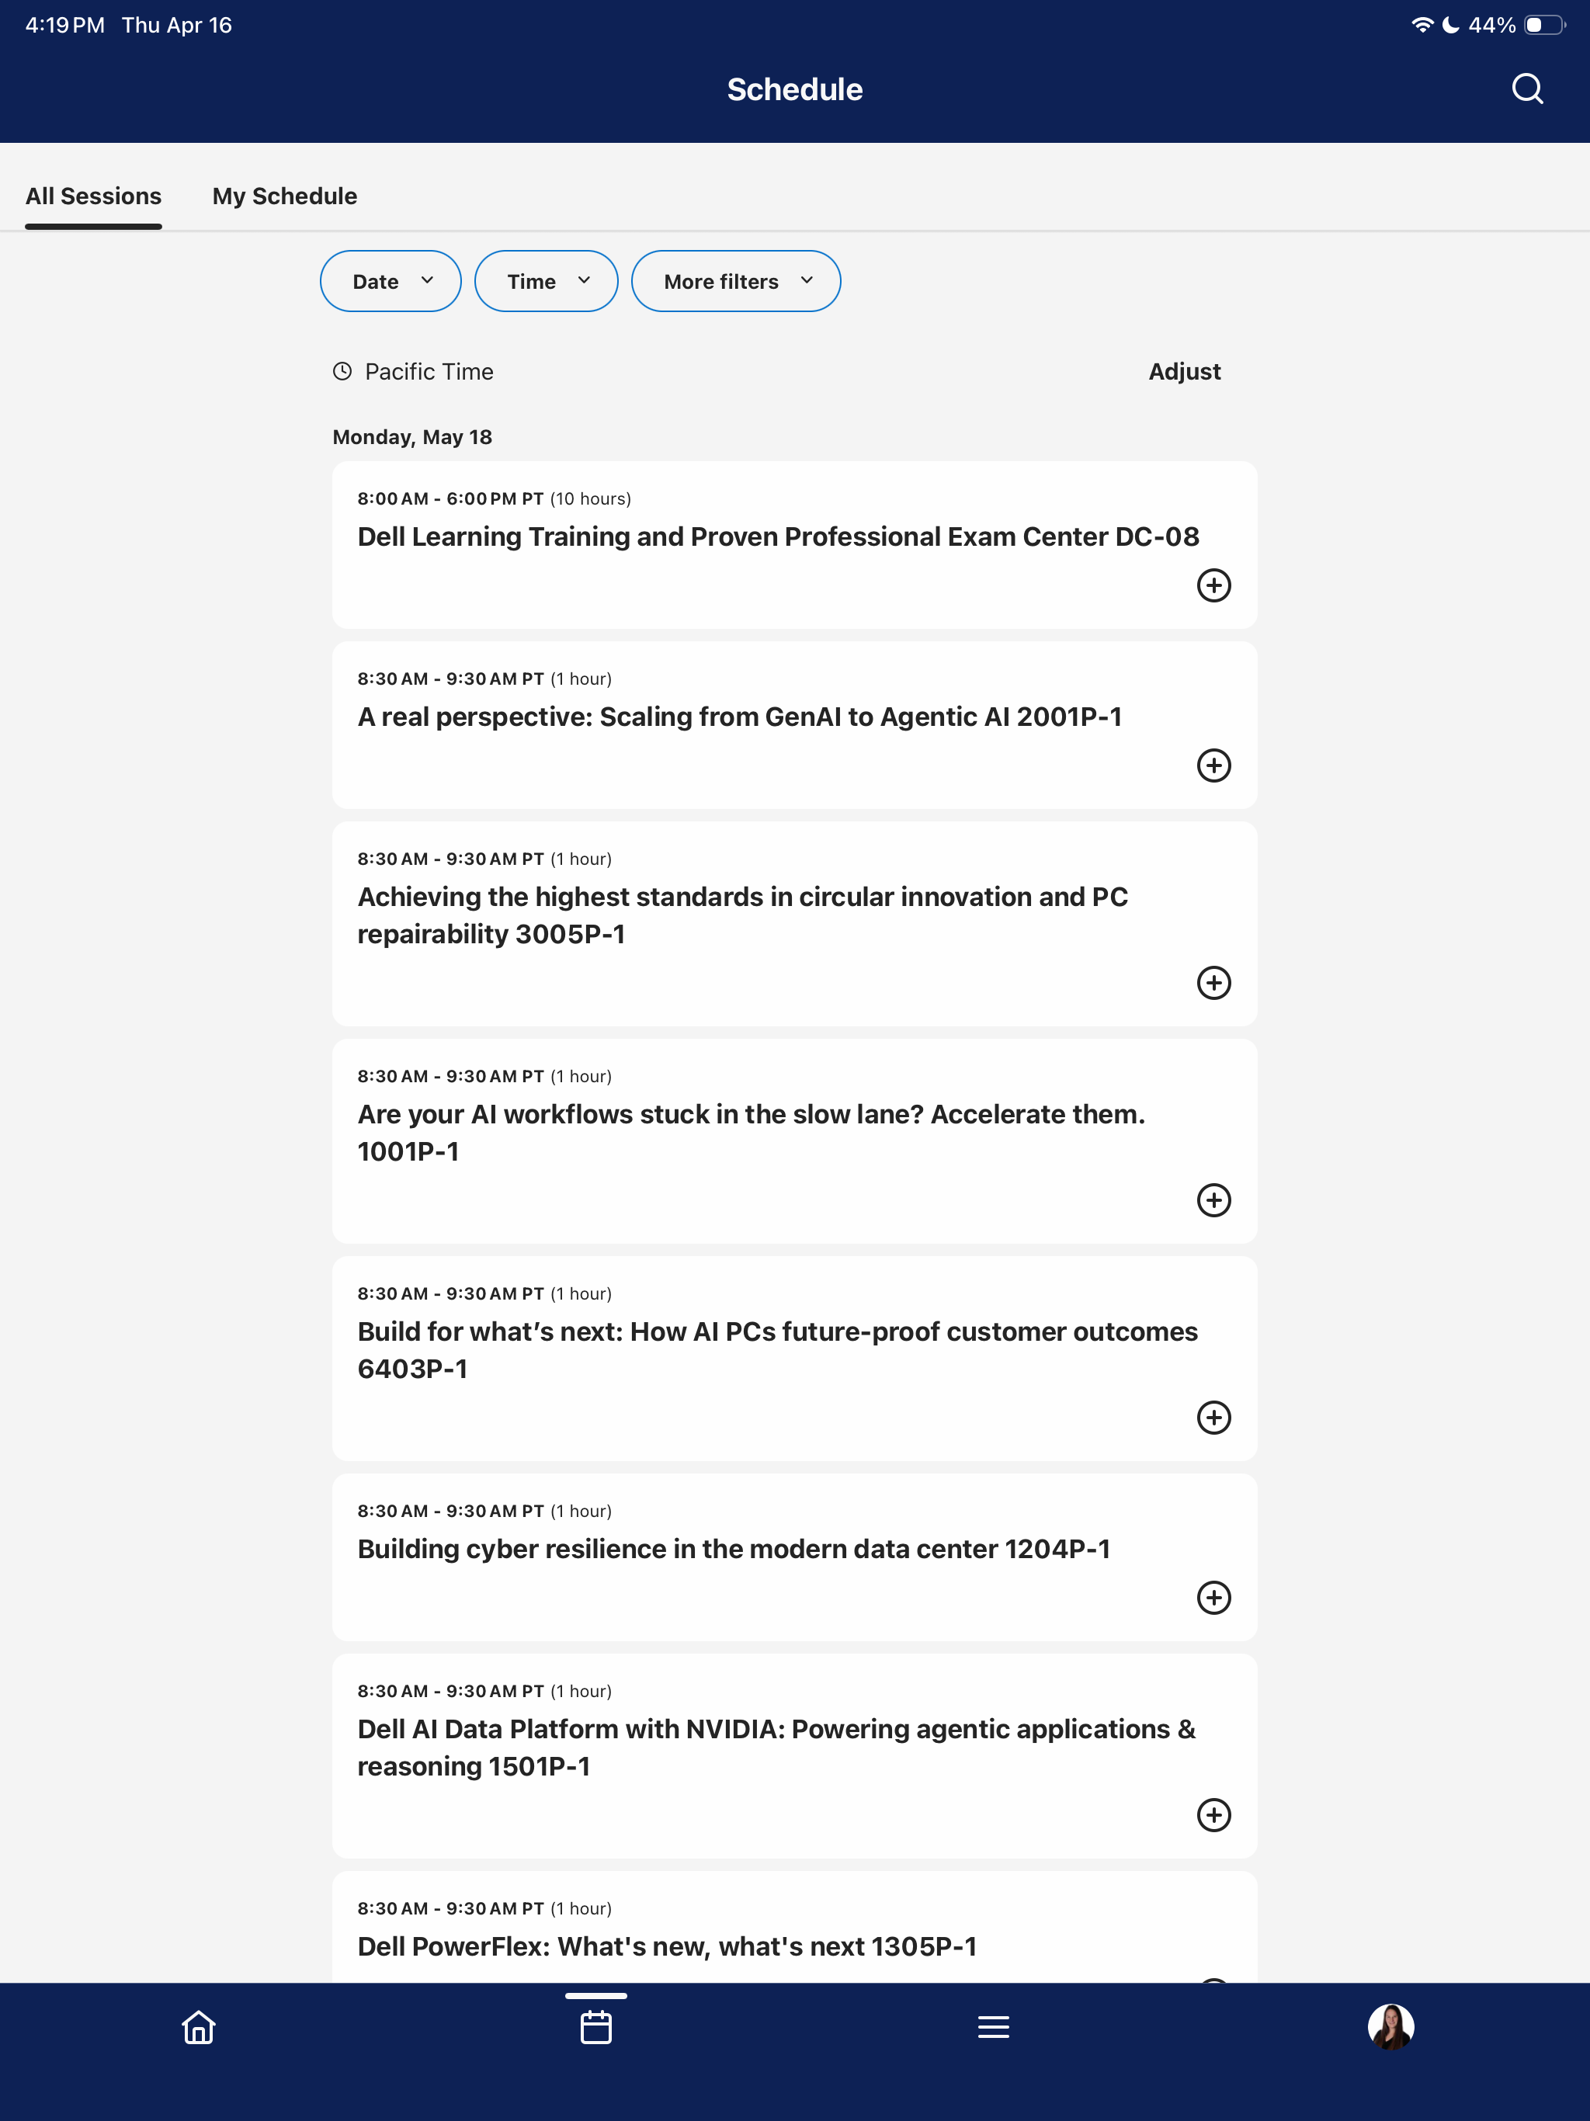Screen dimensions: 1590x2121
Task: Expand the Date filter dropdown
Action: [x=391, y=281]
